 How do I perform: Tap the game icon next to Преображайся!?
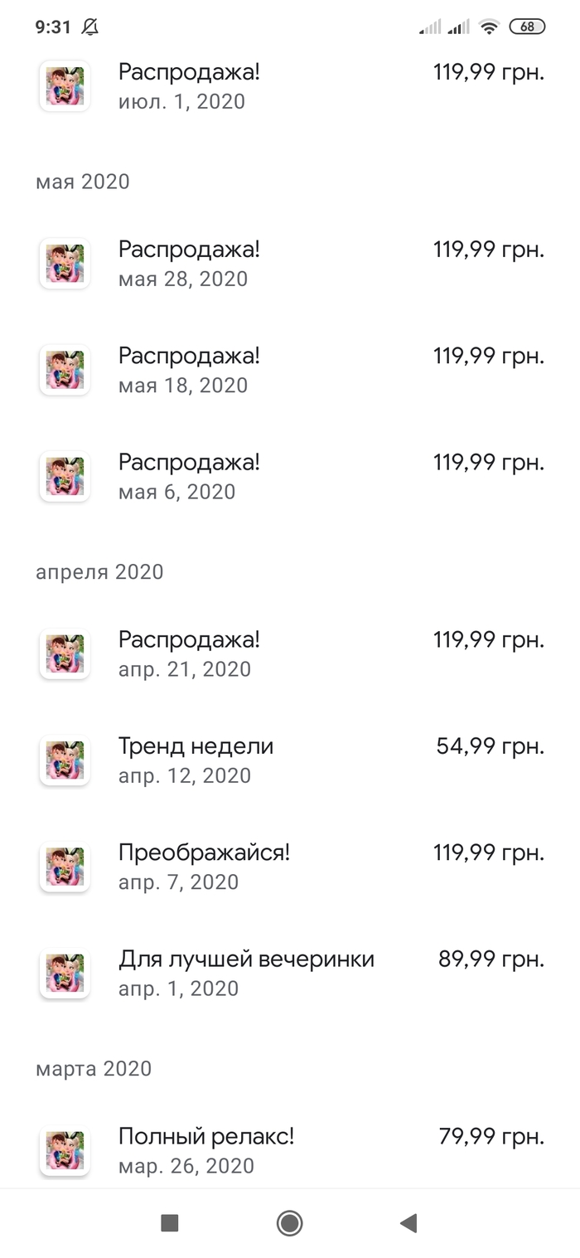click(x=65, y=867)
